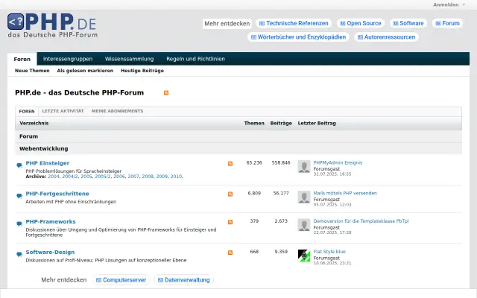This screenshot has height=298, width=477.
Task: Click Als gelesen markieren
Action: (85, 71)
